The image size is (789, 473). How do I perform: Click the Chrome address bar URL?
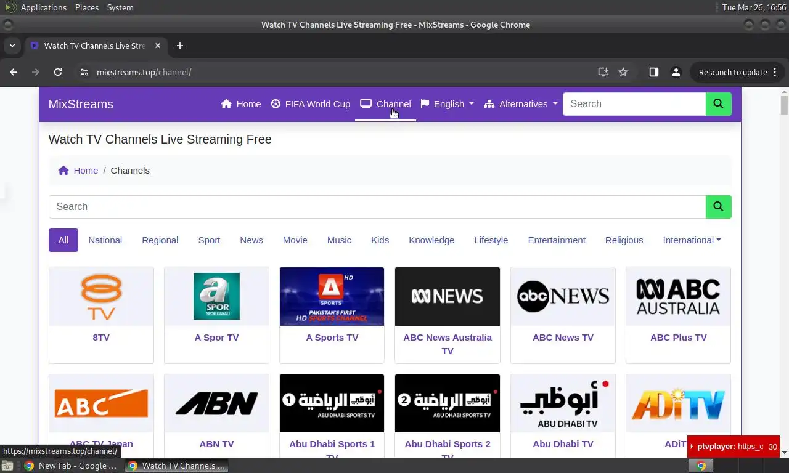click(144, 72)
